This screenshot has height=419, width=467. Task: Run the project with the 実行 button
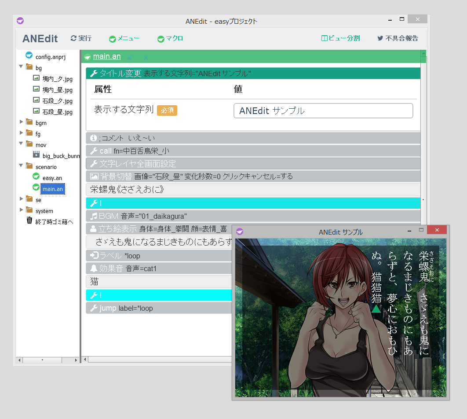(81, 38)
